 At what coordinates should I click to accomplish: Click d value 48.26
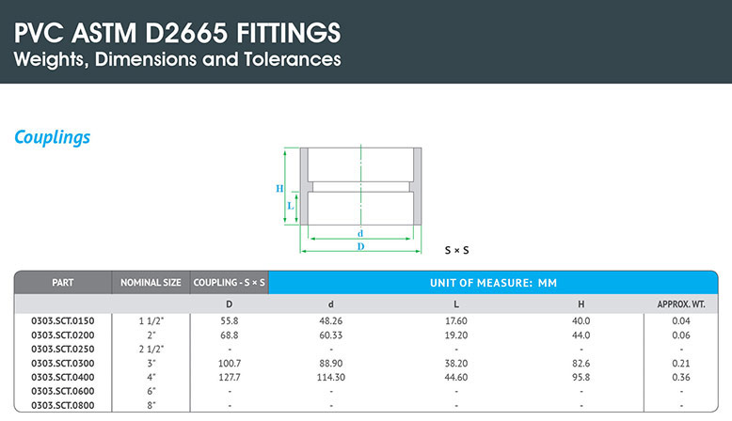(331, 320)
